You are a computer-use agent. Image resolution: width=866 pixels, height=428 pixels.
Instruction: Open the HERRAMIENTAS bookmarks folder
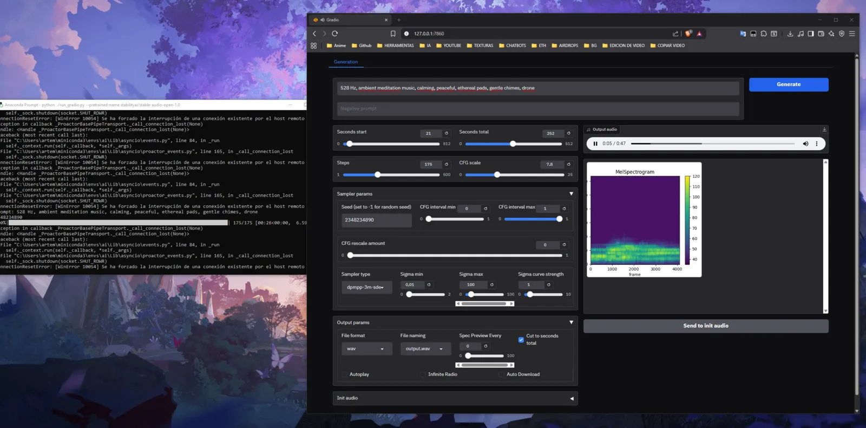pos(395,46)
